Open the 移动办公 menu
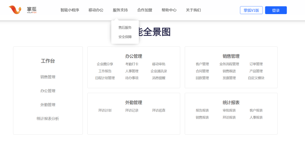The width and height of the screenshot is (305, 151). coord(96,10)
